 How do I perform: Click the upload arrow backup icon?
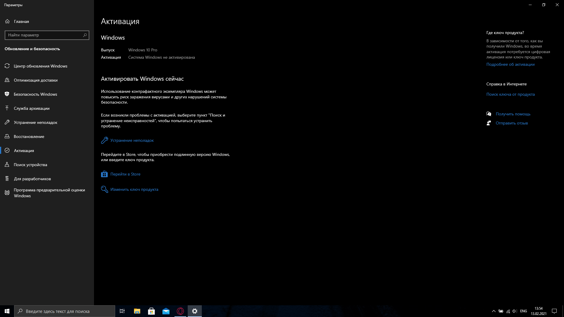[x=7, y=108]
